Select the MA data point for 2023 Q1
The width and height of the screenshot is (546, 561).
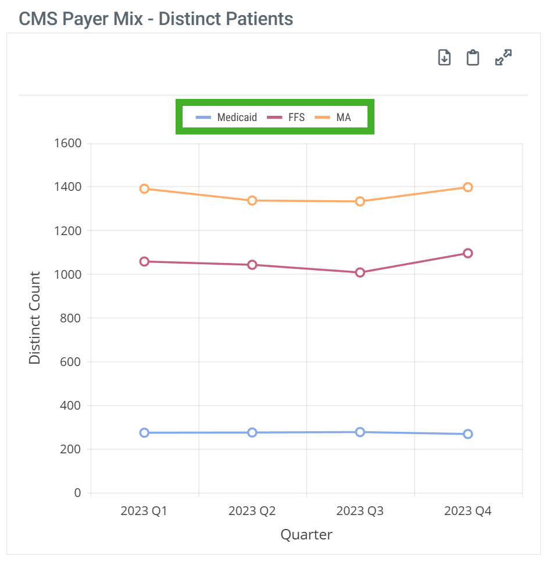[144, 189]
